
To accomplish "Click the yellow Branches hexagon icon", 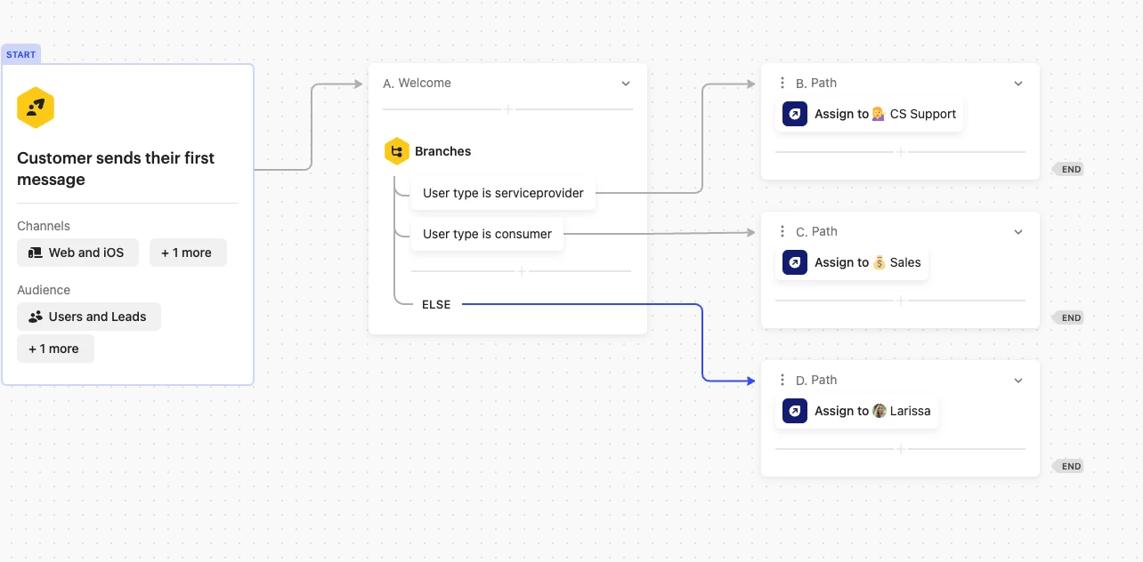I will click(x=396, y=151).
